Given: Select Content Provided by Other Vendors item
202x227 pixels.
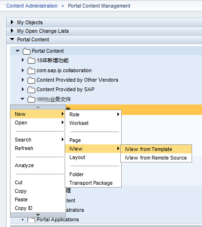Looking at the screenshot, I should click(x=77, y=80).
